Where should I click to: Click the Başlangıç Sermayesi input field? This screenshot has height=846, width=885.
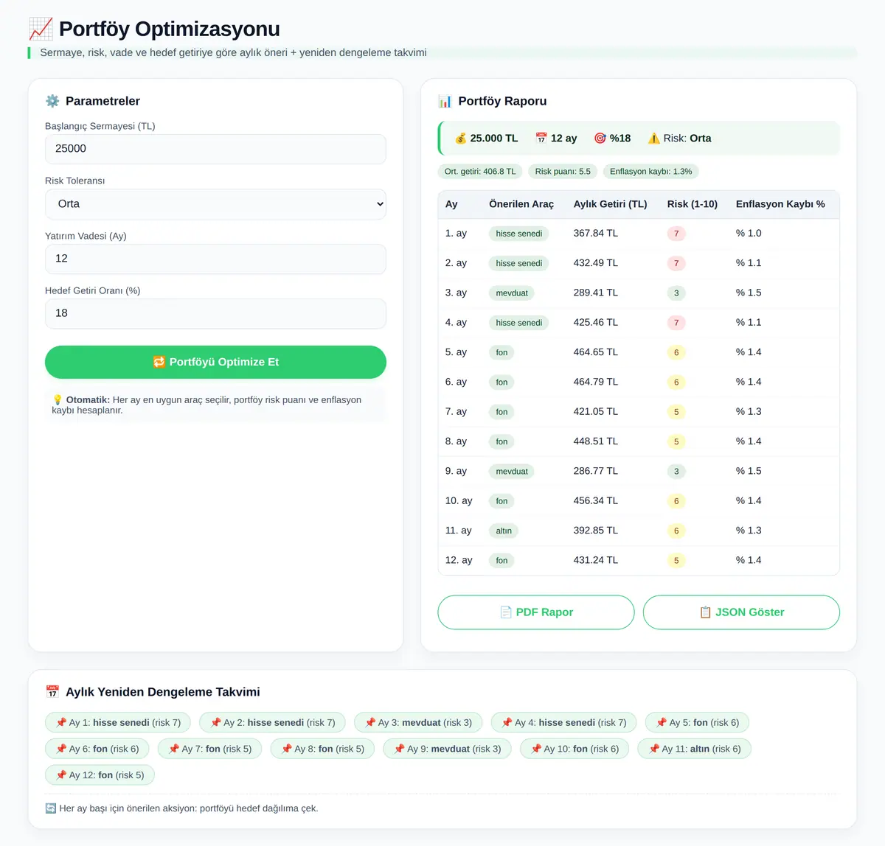pyautogui.click(x=215, y=149)
